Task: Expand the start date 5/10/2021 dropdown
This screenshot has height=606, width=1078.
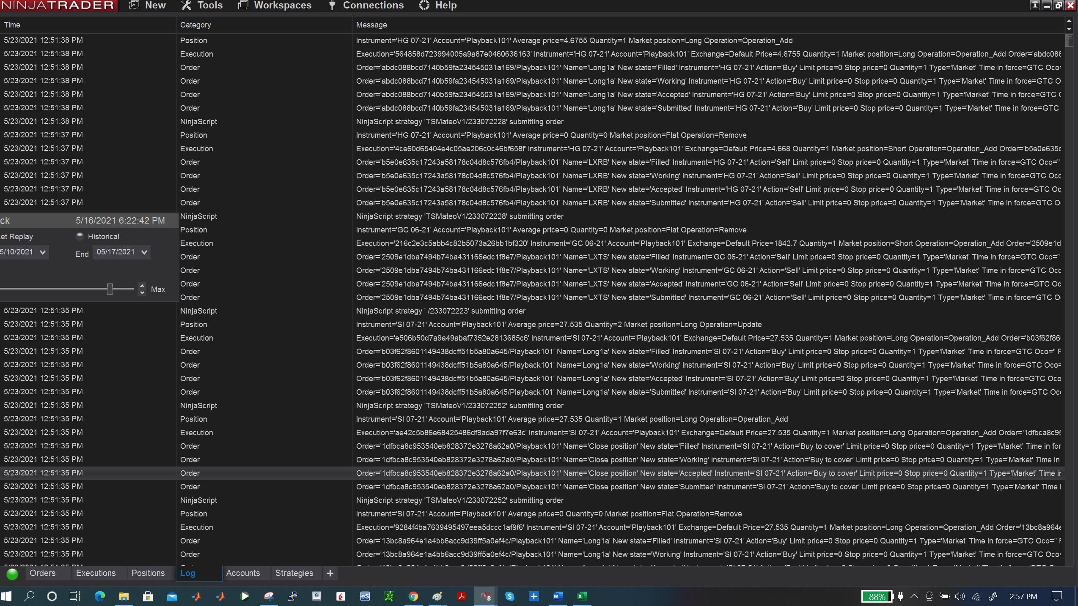Action: coord(43,252)
